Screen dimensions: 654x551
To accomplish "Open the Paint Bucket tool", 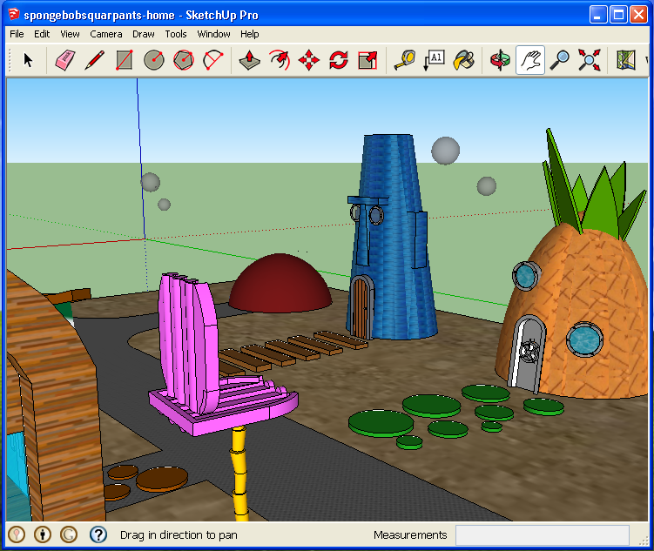I will click(x=464, y=60).
